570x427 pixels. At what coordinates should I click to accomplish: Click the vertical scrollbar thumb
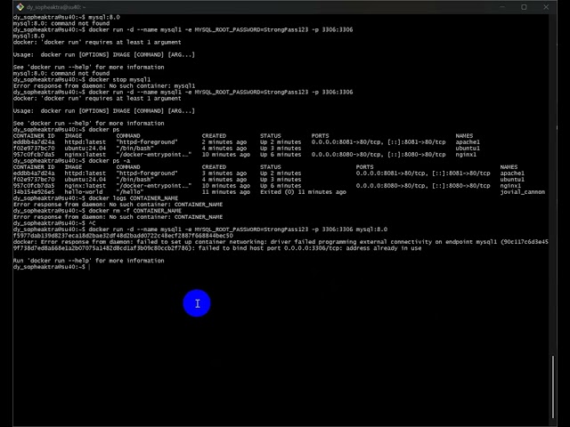[x=553, y=387]
